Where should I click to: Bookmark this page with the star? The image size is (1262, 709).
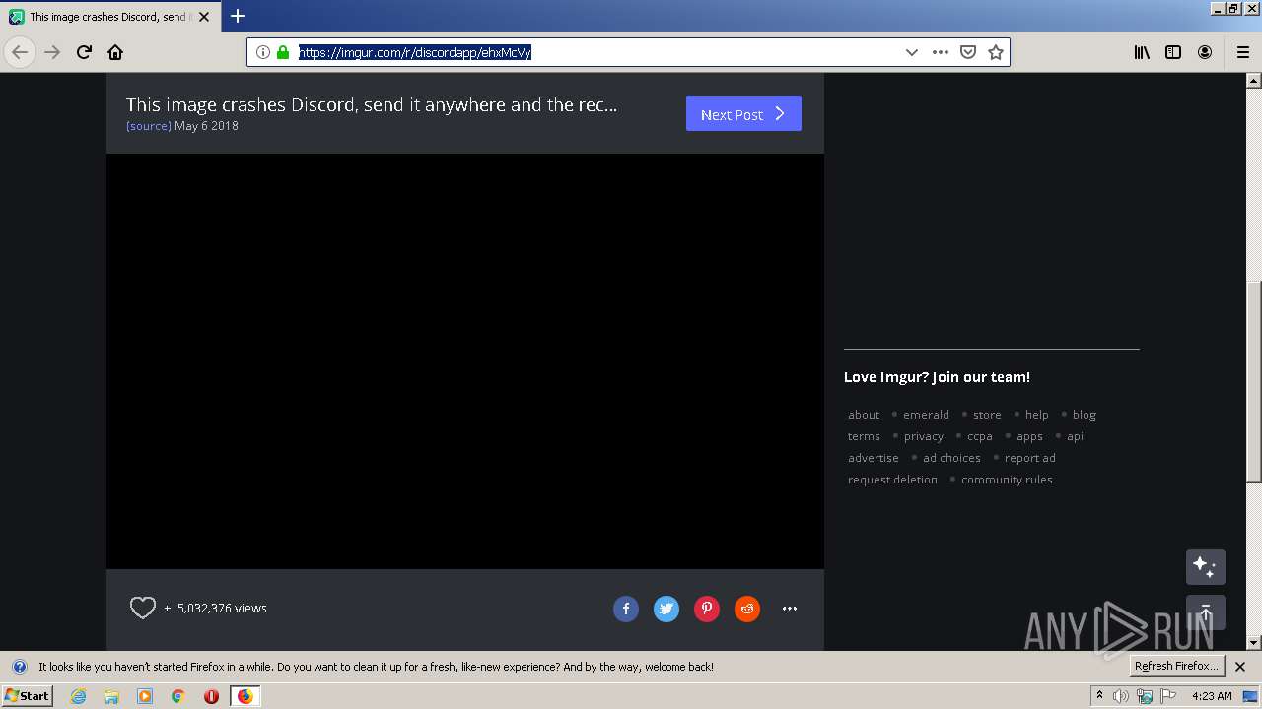pyautogui.click(x=996, y=52)
